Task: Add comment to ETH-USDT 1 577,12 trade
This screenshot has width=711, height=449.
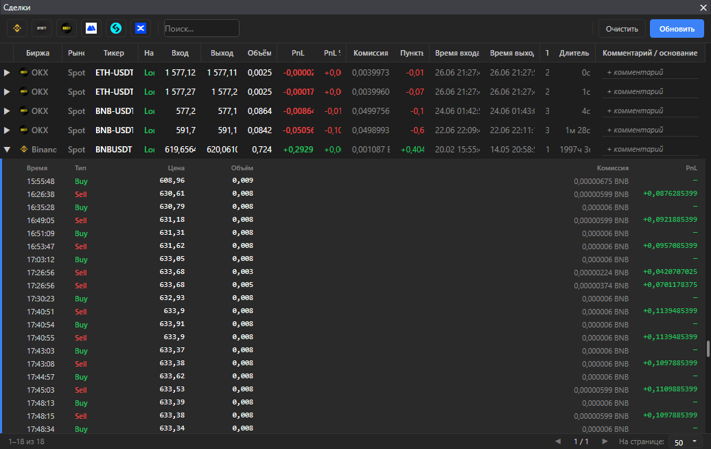Action: pyautogui.click(x=650, y=73)
